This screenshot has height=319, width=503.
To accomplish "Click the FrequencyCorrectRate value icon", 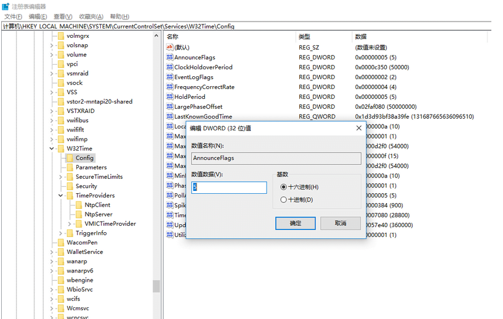I will click(x=169, y=87).
